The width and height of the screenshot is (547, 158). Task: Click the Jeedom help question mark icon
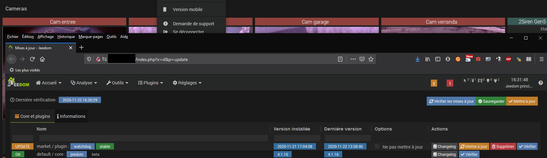[541, 83]
